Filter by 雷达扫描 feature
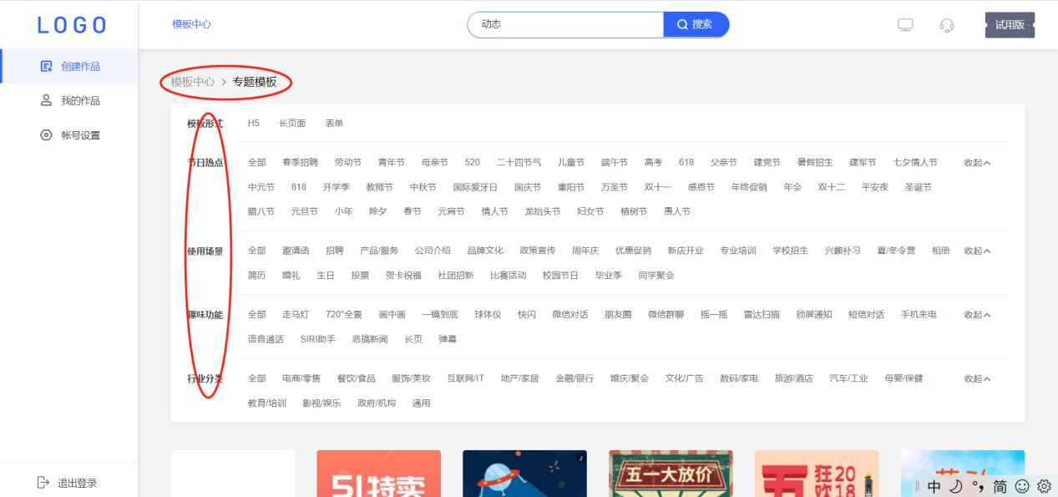This screenshot has width=1058, height=497. [x=762, y=315]
